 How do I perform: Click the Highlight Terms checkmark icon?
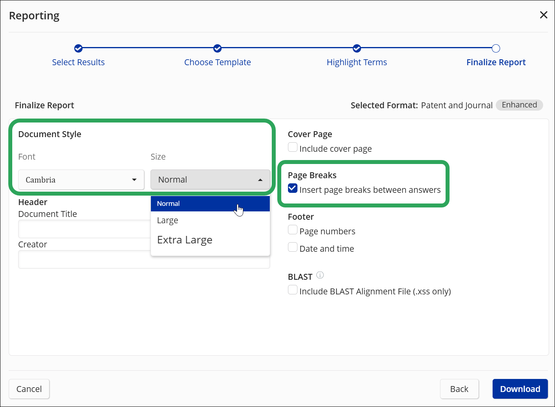(x=357, y=48)
